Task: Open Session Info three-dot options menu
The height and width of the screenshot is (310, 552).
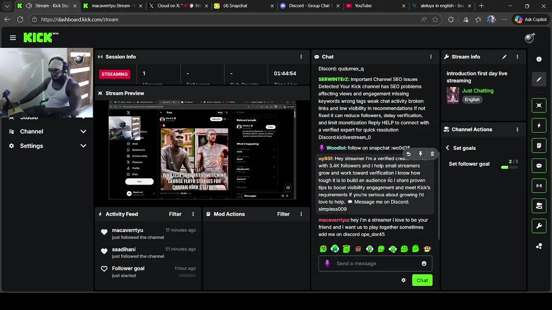Action: (x=301, y=57)
